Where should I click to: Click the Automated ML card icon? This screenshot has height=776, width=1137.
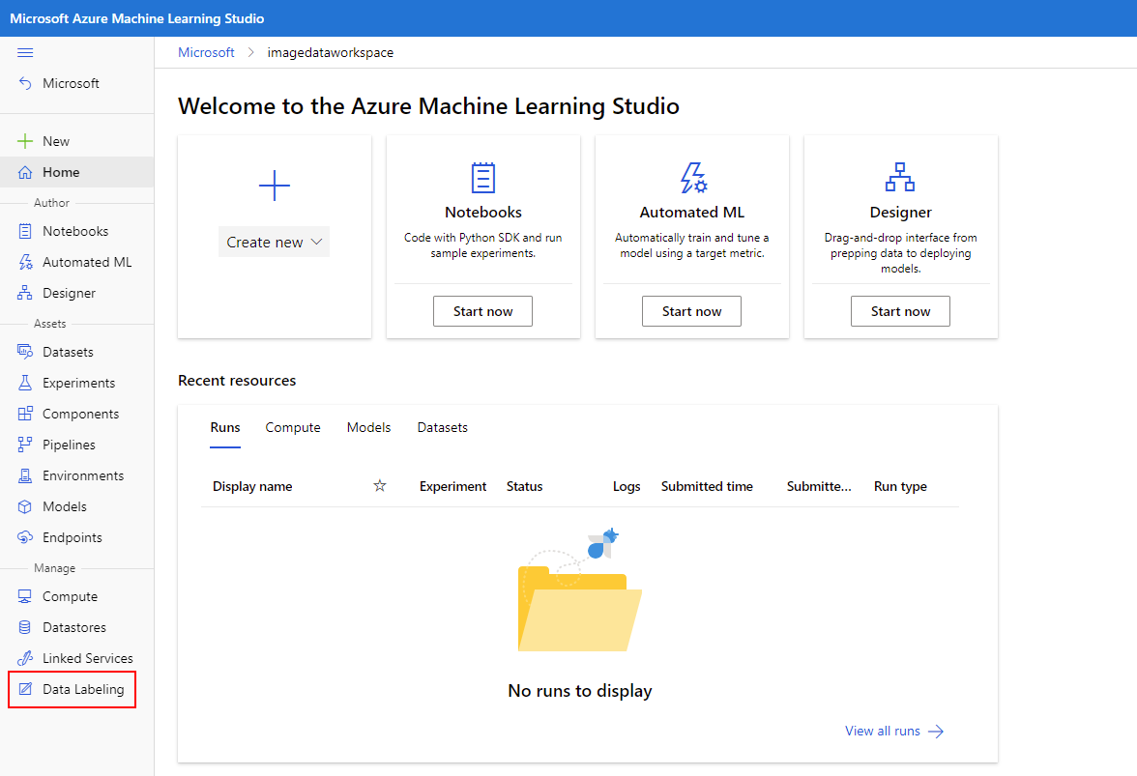tap(692, 178)
